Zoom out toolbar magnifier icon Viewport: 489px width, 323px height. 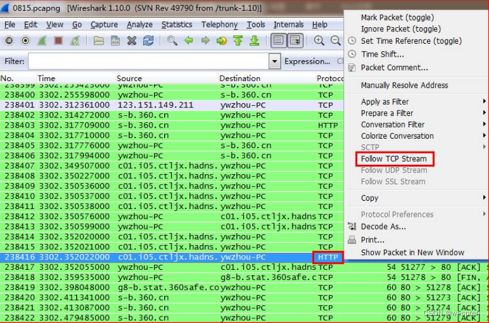(x=335, y=41)
